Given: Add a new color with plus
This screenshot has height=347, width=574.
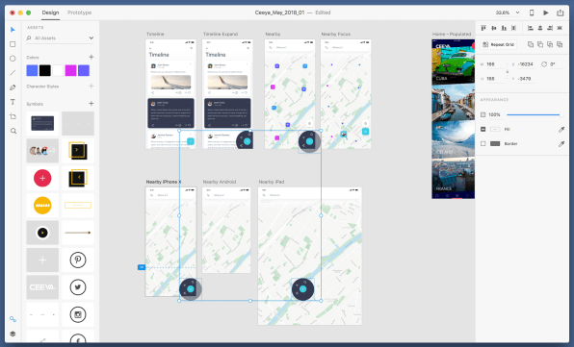Looking at the screenshot, I should click(91, 57).
